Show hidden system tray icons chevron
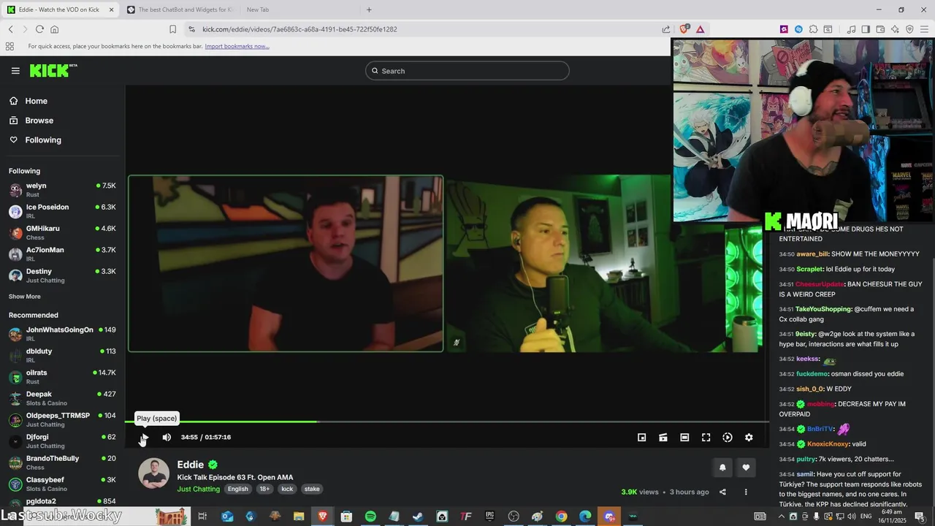 click(781, 517)
